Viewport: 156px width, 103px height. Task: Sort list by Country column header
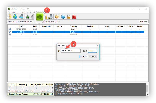click(x=73, y=26)
